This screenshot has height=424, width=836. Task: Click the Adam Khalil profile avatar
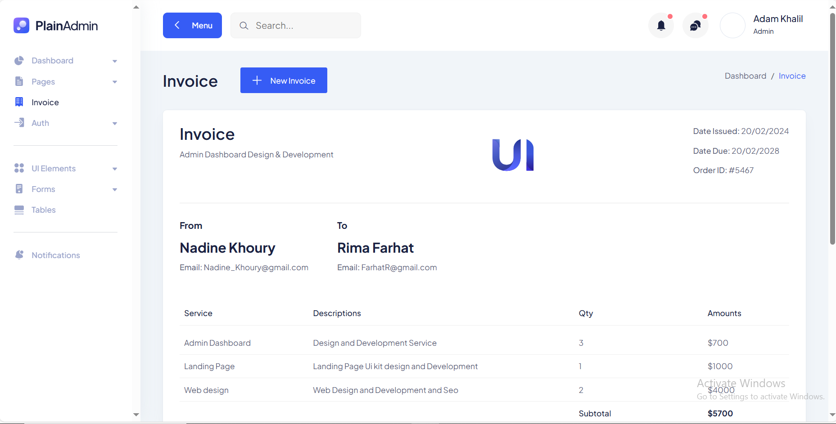pyautogui.click(x=732, y=26)
